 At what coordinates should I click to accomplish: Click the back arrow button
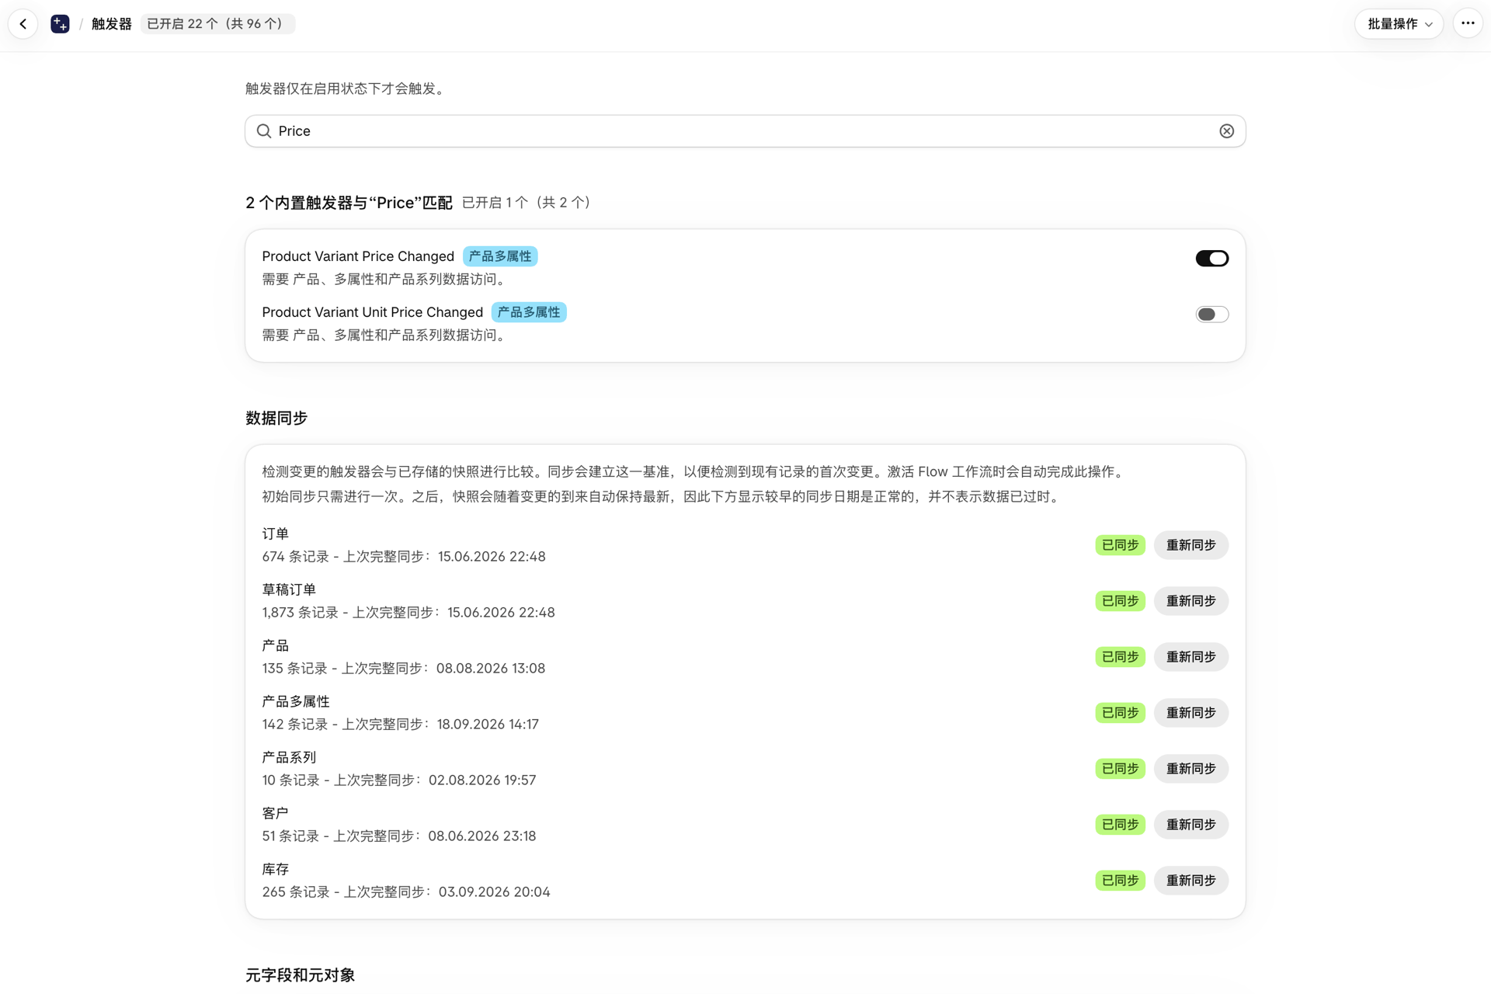click(23, 24)
